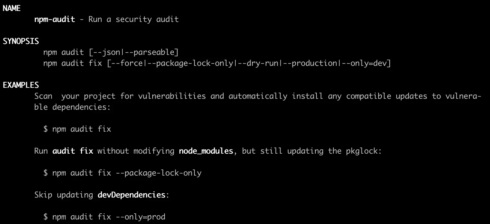Click the NAME section heading
Image resolution: width=490 pixels, height=224 pixels.
(12, 8)
